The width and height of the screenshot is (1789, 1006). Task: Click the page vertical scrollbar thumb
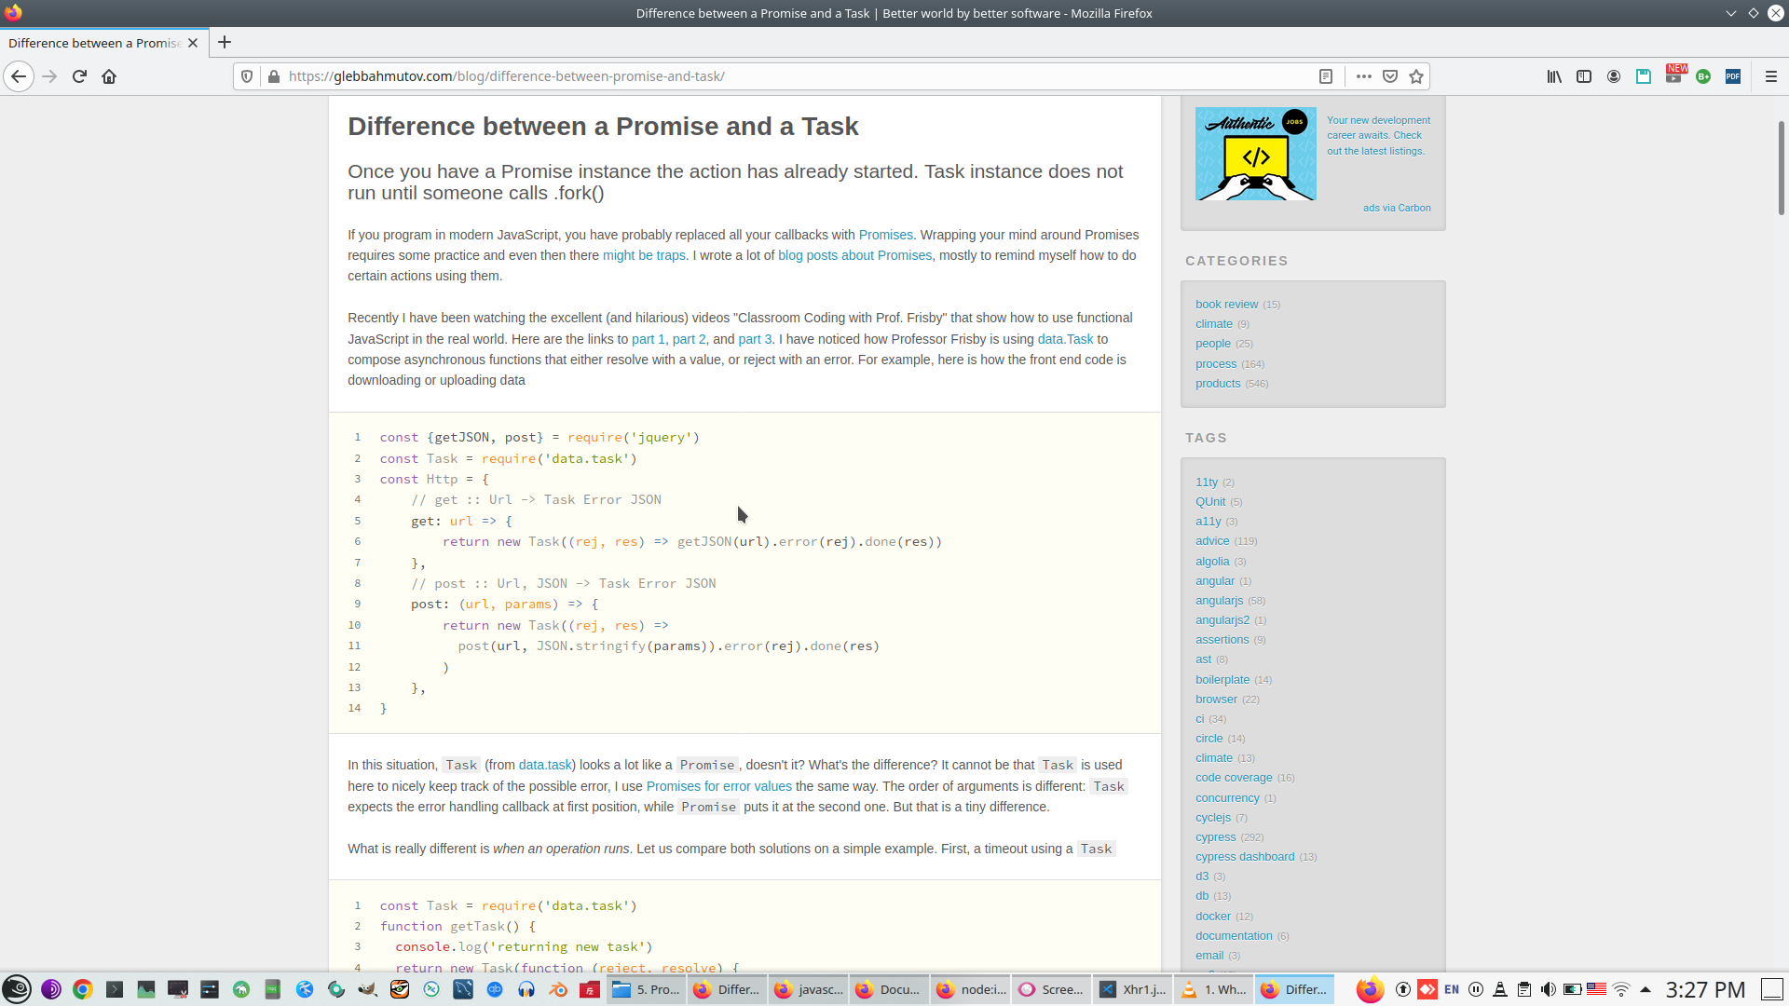[x=1781, y=168]
